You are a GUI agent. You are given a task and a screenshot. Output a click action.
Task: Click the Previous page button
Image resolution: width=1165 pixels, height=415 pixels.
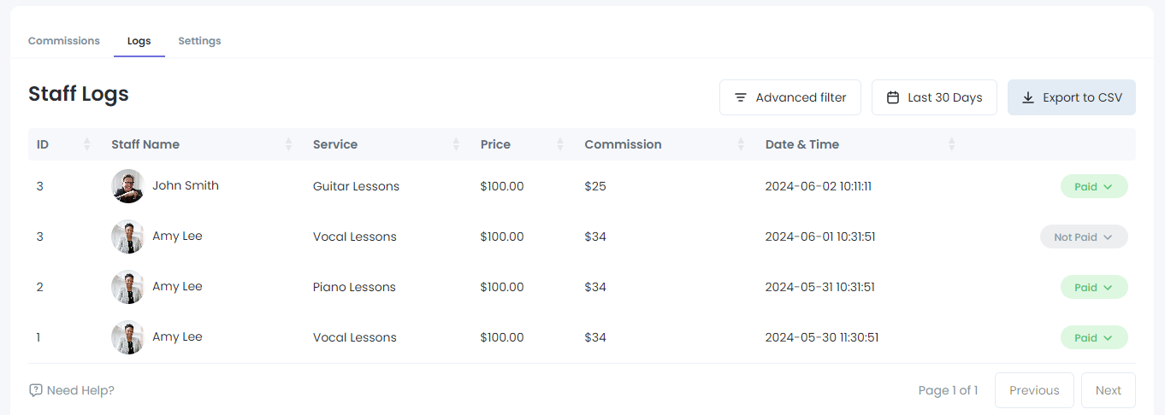[x=1033, y=390]
